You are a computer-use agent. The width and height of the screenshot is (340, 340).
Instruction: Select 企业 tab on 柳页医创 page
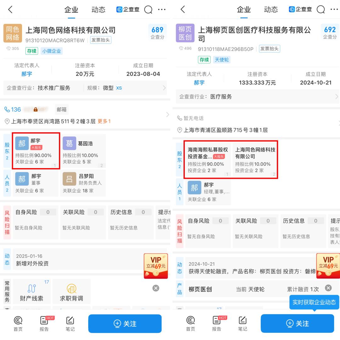[x=244, y=10]
